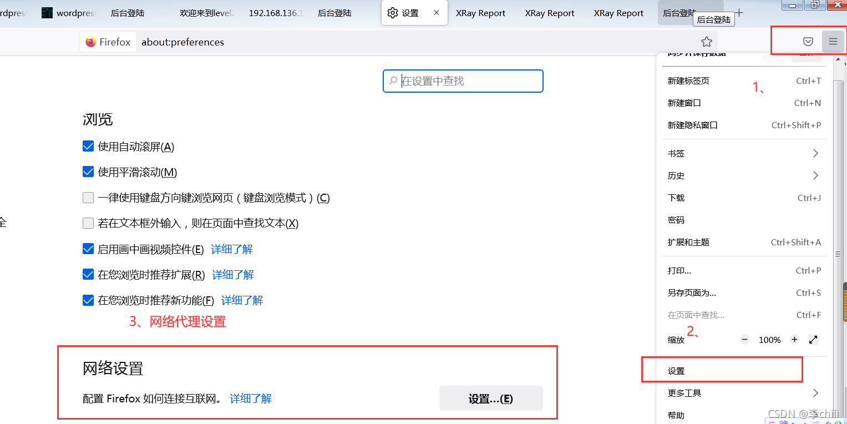The height and width of the screenshot is (424, 847).
Task: Uncheck 使用自动滚屏 checkbox
Action: pos(88,147)
